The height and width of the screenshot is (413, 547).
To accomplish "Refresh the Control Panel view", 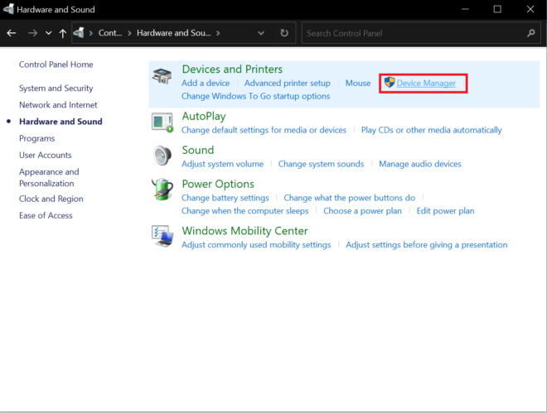I will 284,33.
